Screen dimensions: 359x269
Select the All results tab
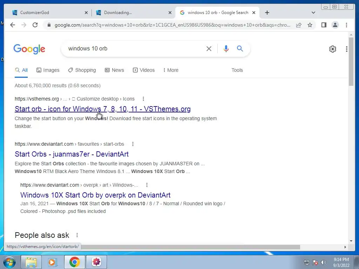point(21,70)
